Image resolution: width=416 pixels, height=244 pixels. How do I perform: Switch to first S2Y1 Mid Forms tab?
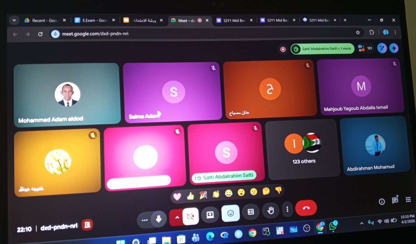pos(235,20)
